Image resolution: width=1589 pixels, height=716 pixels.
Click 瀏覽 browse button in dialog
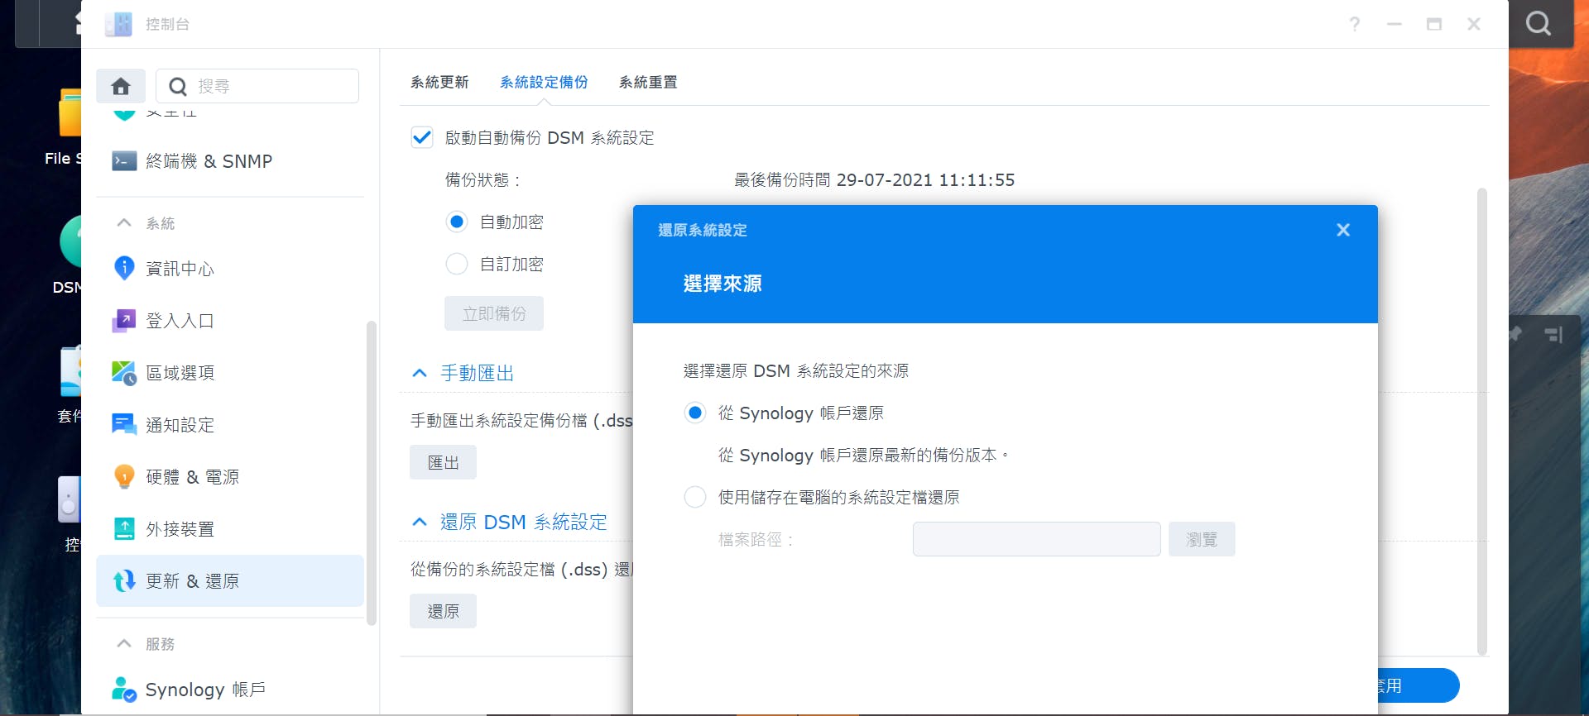[1202, 539]
